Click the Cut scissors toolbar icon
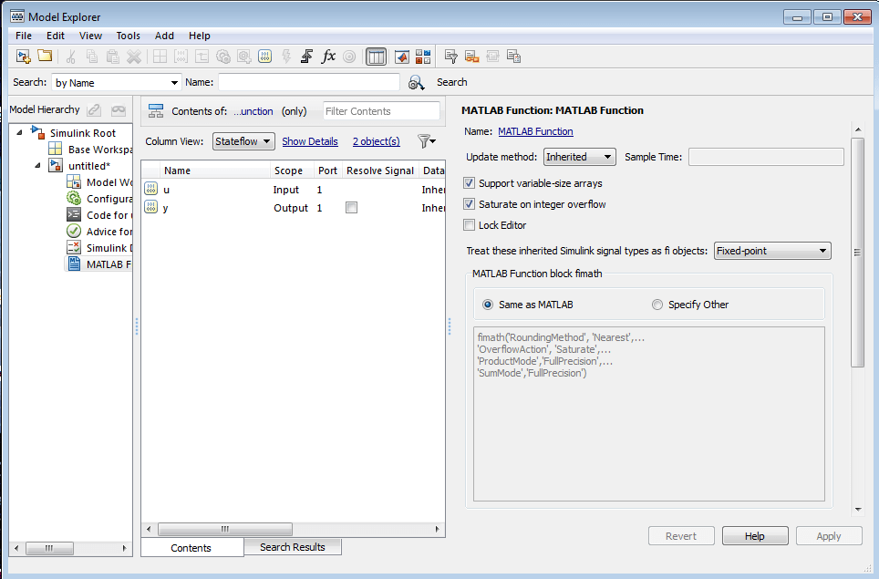Screen dimensions: 879x579 point(70,57)
